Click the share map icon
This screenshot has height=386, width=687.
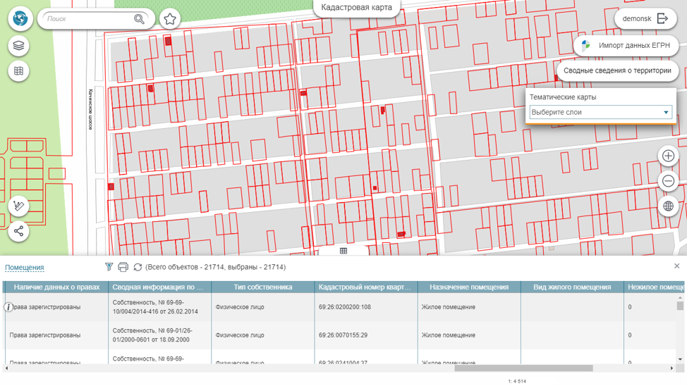coord(19,231)
